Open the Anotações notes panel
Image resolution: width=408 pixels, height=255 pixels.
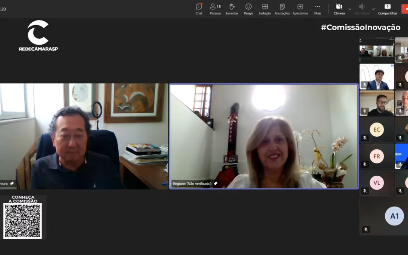(282, 9)
